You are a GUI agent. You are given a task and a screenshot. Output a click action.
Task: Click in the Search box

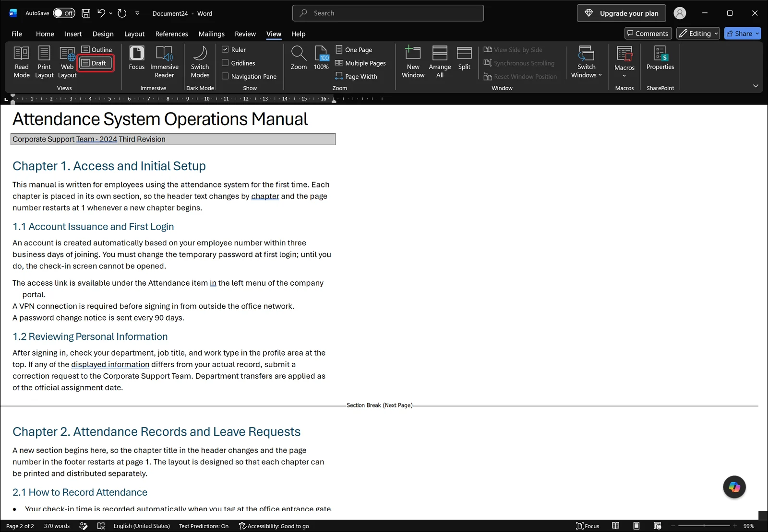click(x=388, y=13)
